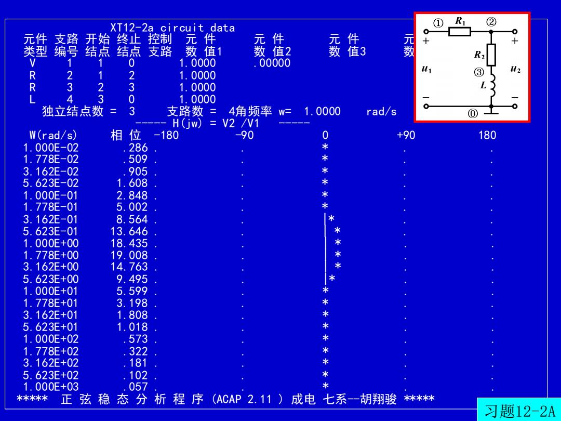This screenshot has width=561, height=421.
Task: Click the phase value 5.002
Action: [x=132, y=207]
